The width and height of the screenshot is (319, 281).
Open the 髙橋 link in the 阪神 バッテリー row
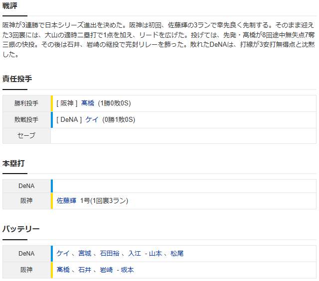point(63,270)
